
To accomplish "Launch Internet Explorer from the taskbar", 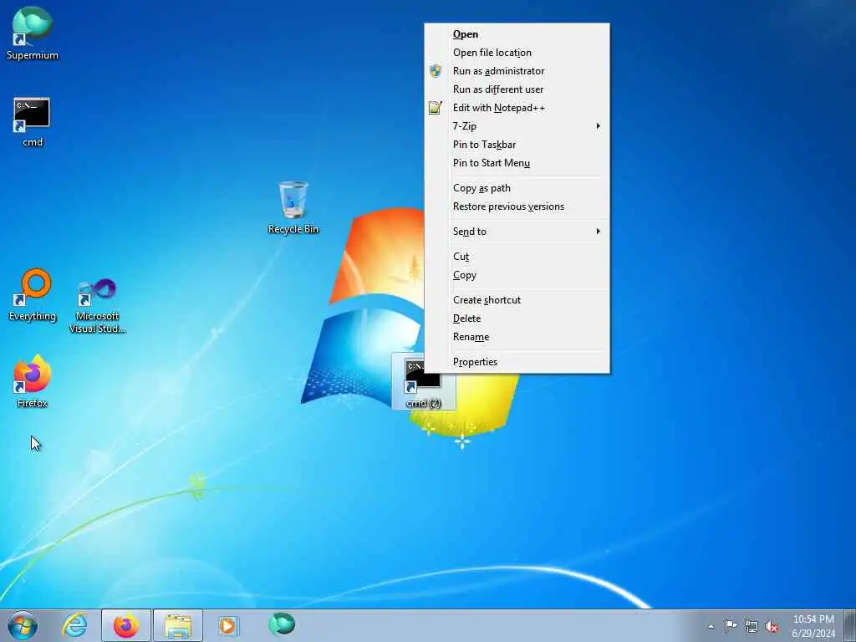I will pyautogui.click(x=74, y=625).
